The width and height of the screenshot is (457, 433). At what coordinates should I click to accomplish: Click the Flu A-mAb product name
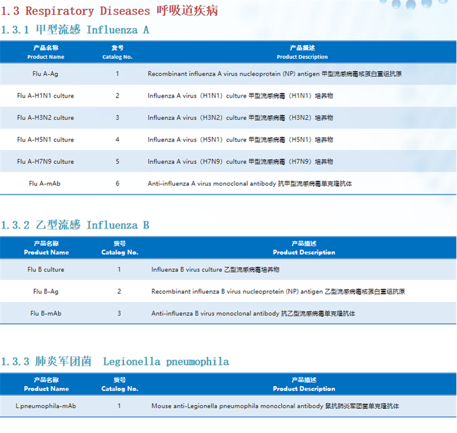[46, 183]
